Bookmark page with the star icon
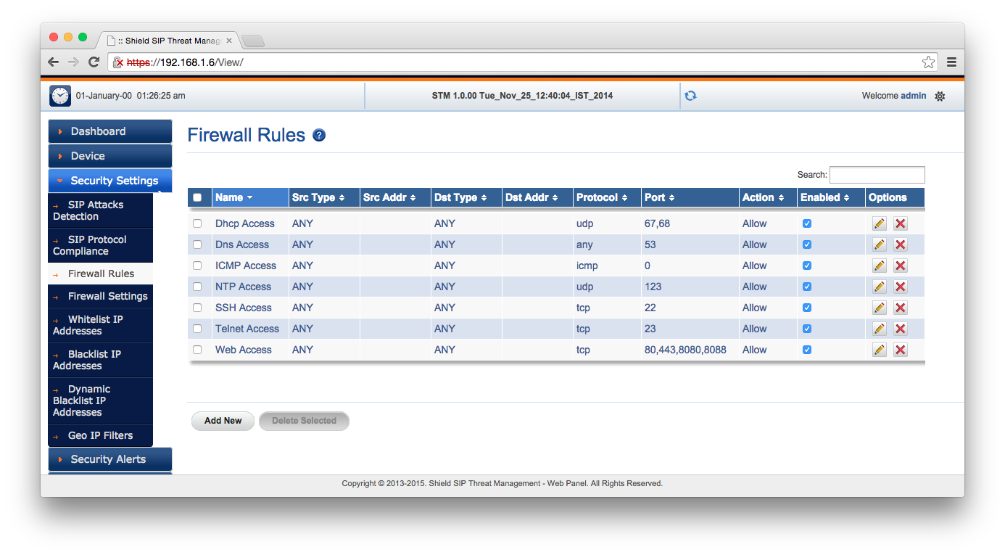 pyautogui.click(x=928, y=62)
